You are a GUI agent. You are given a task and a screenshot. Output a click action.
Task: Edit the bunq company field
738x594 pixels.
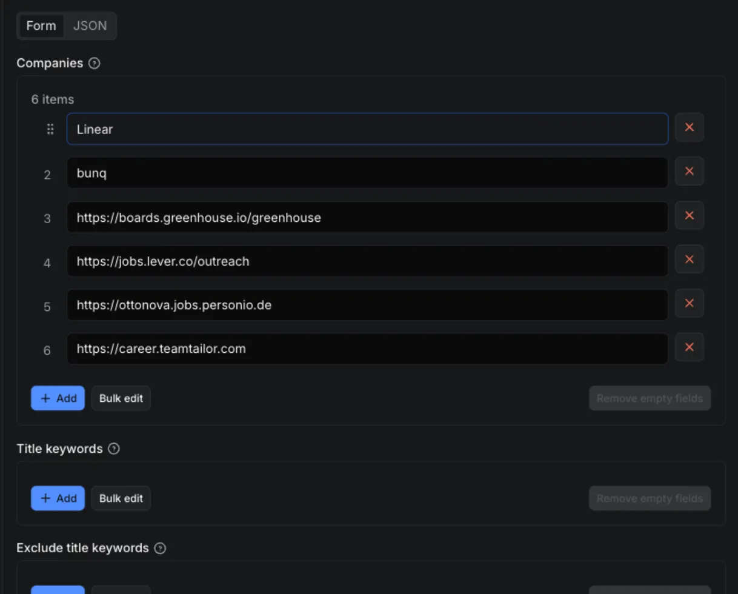point(367,173)
